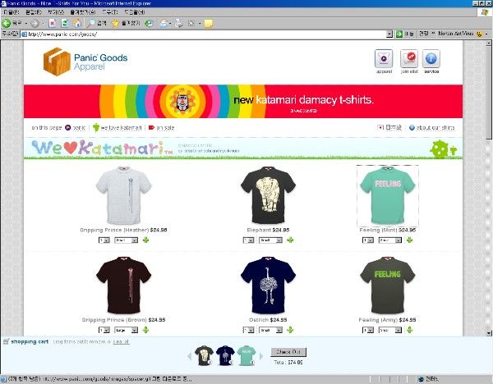Click the Ostrich shirt thumbnail in cart

point(225,355)
